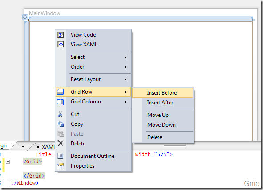Screen dimensions: 263x190
Task: Click the Grid Column icon
Action: pyautogui.click(x=61, y=102)
